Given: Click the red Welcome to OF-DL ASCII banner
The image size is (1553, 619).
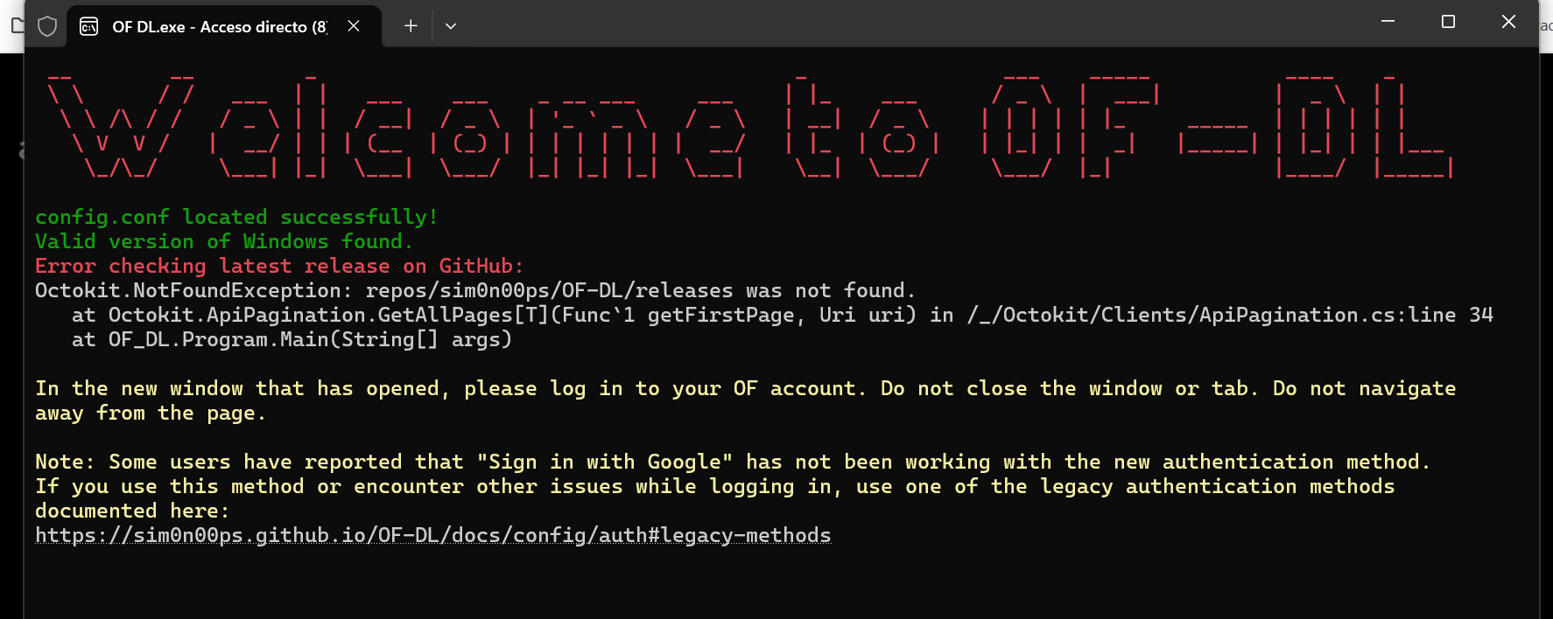Looking at the screenshot, I should point(749,127).
